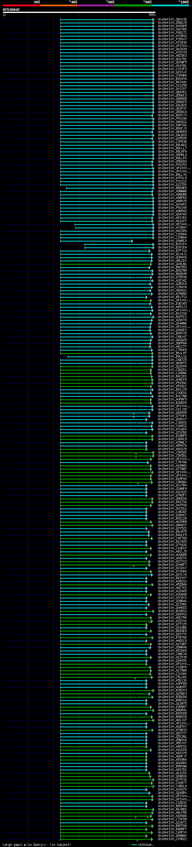Click label UniRef100_B7FT14
This screenshot has height=847, width=192.
click(172, 251)
